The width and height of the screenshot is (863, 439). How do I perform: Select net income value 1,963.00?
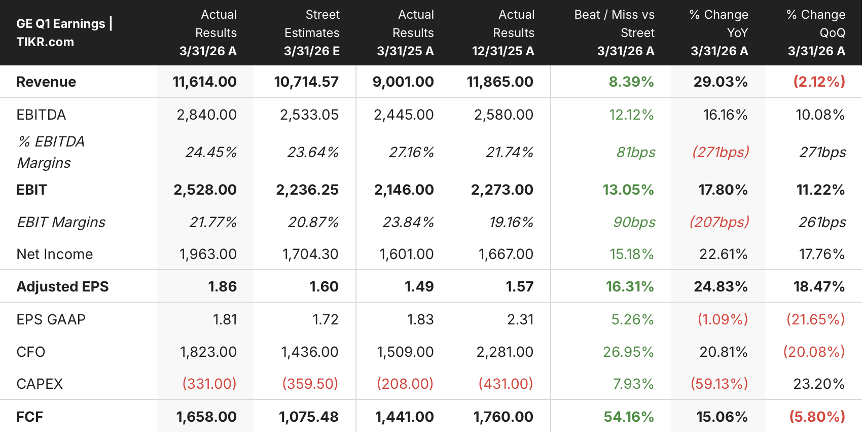tap(208, 254)
